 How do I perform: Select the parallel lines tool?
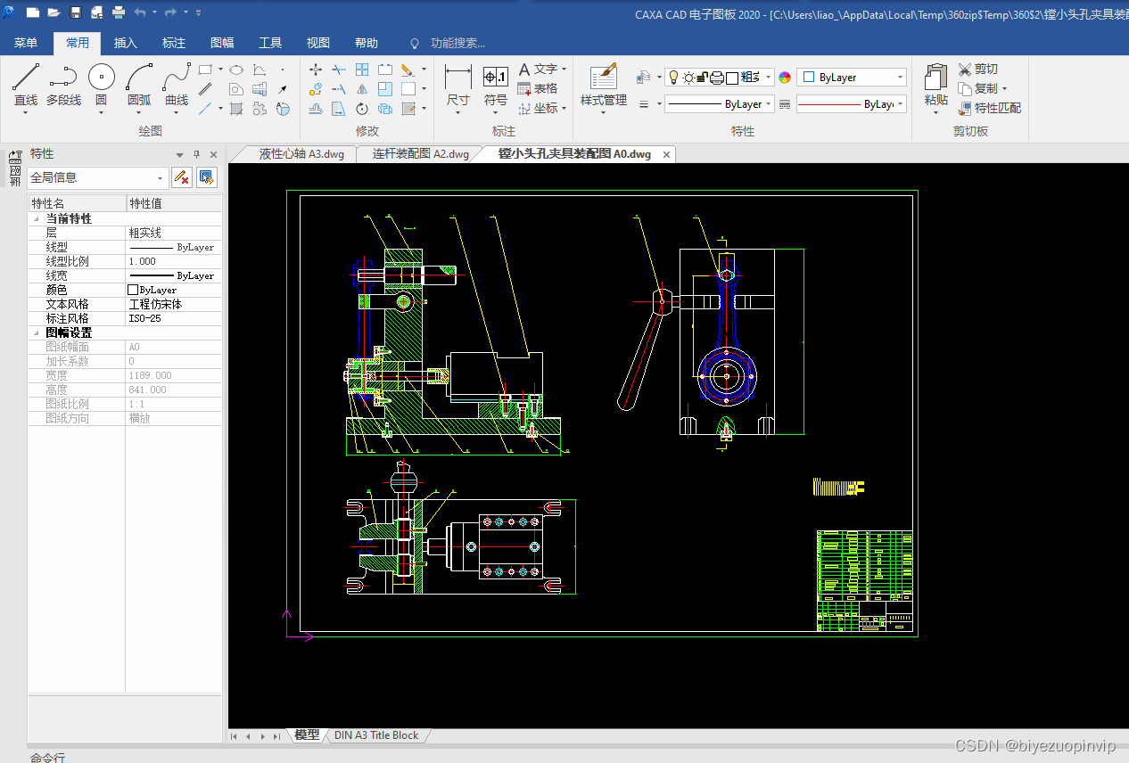pyautogui.click(x=205, y=89)
